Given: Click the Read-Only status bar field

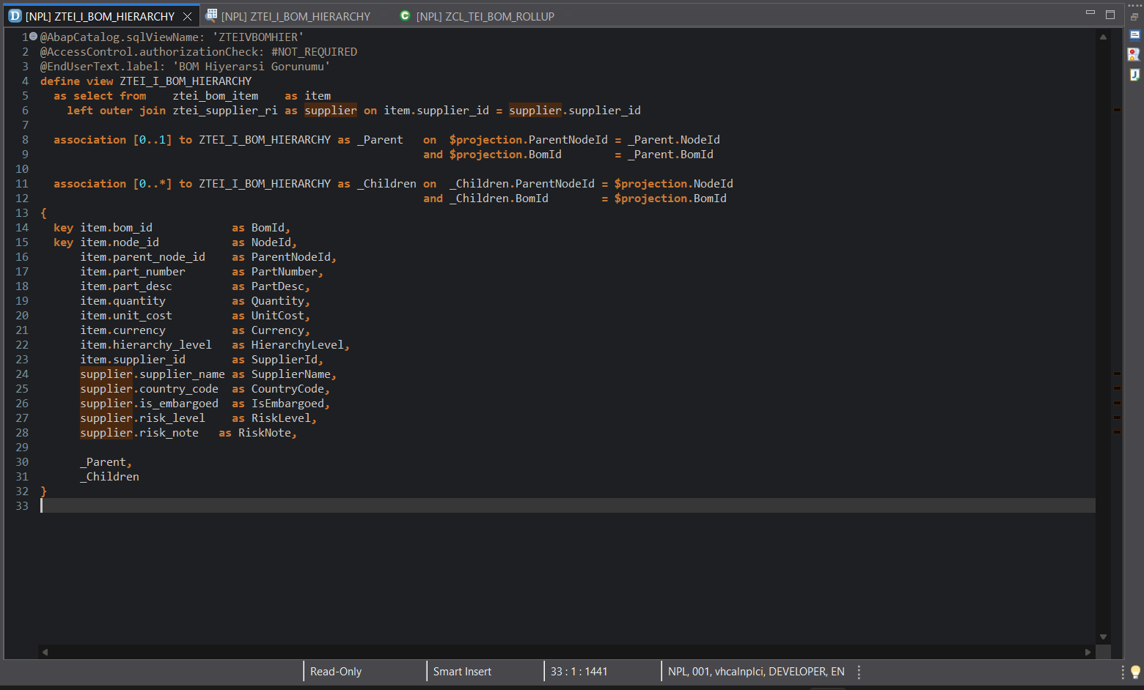Looking at the screenshot, I should coord(336,672).
